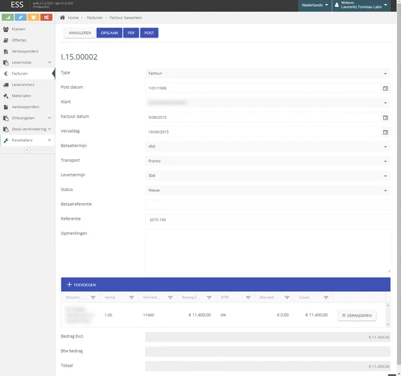Open the Bedrag Excl column filter icon

click(x=209, y=298)
